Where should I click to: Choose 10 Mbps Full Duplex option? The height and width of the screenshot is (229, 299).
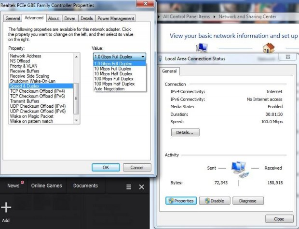point(120,69)
